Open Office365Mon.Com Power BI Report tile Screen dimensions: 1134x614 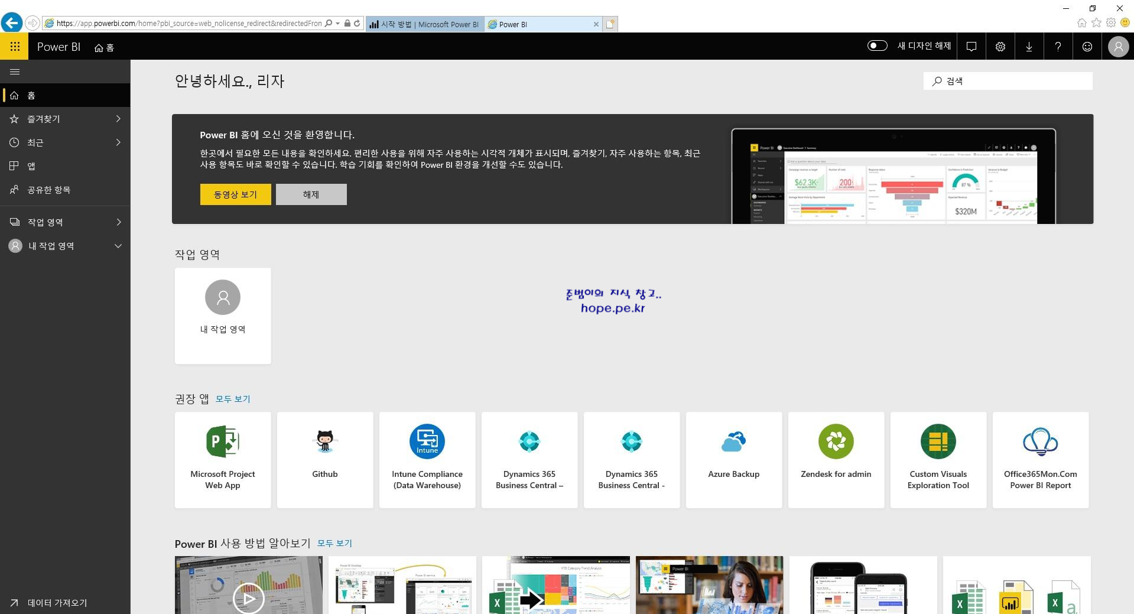[x=1041, y=460]
